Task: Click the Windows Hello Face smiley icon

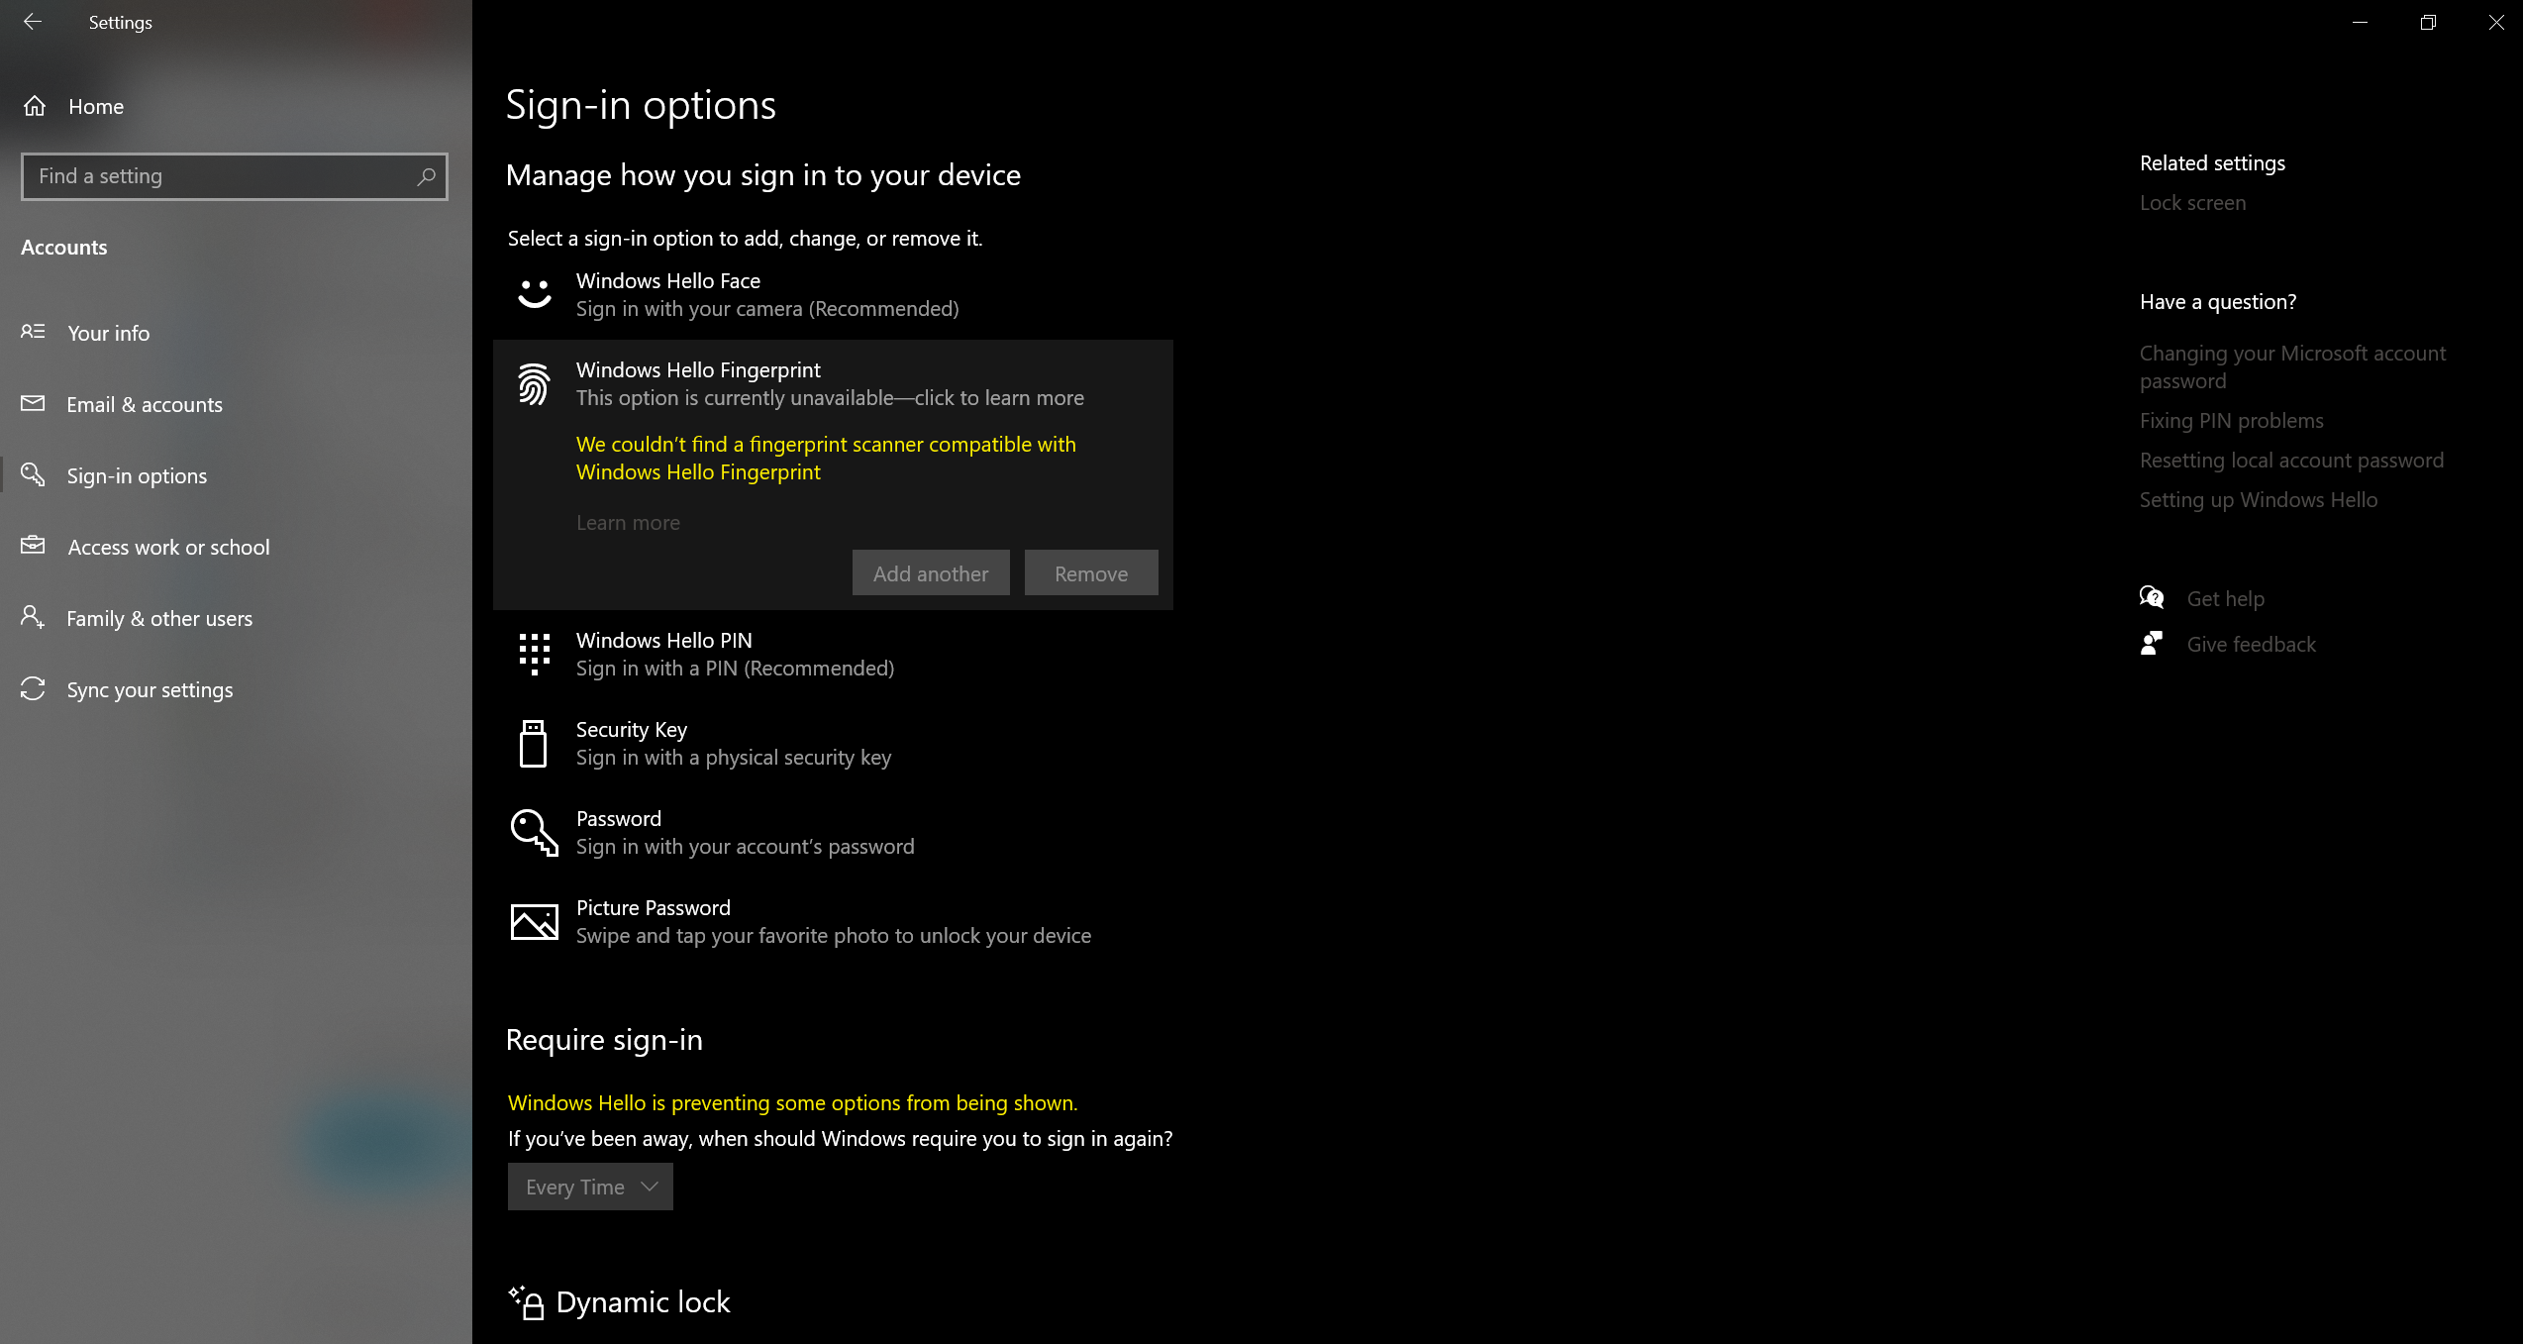Action: pos(535,294)
